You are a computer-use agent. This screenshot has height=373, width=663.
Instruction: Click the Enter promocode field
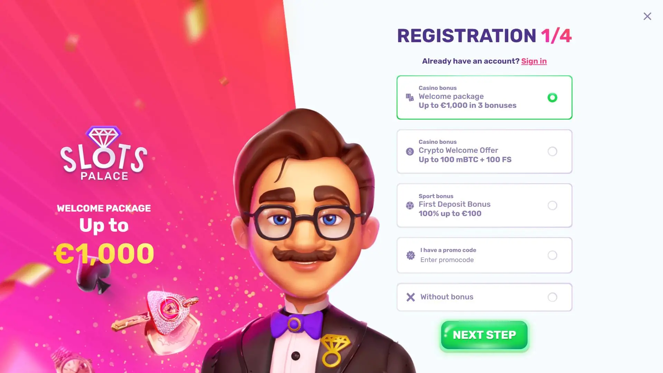pyautogui.click(x=447, y=260)
